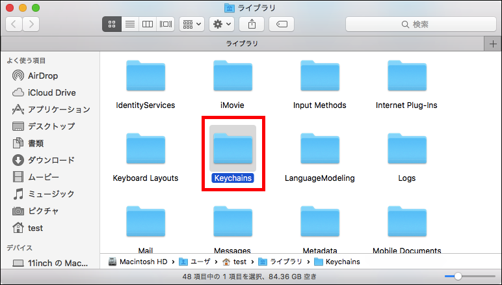Open the gear action menu
Viewport: 502px width, 285px height.
coord(222,24)
